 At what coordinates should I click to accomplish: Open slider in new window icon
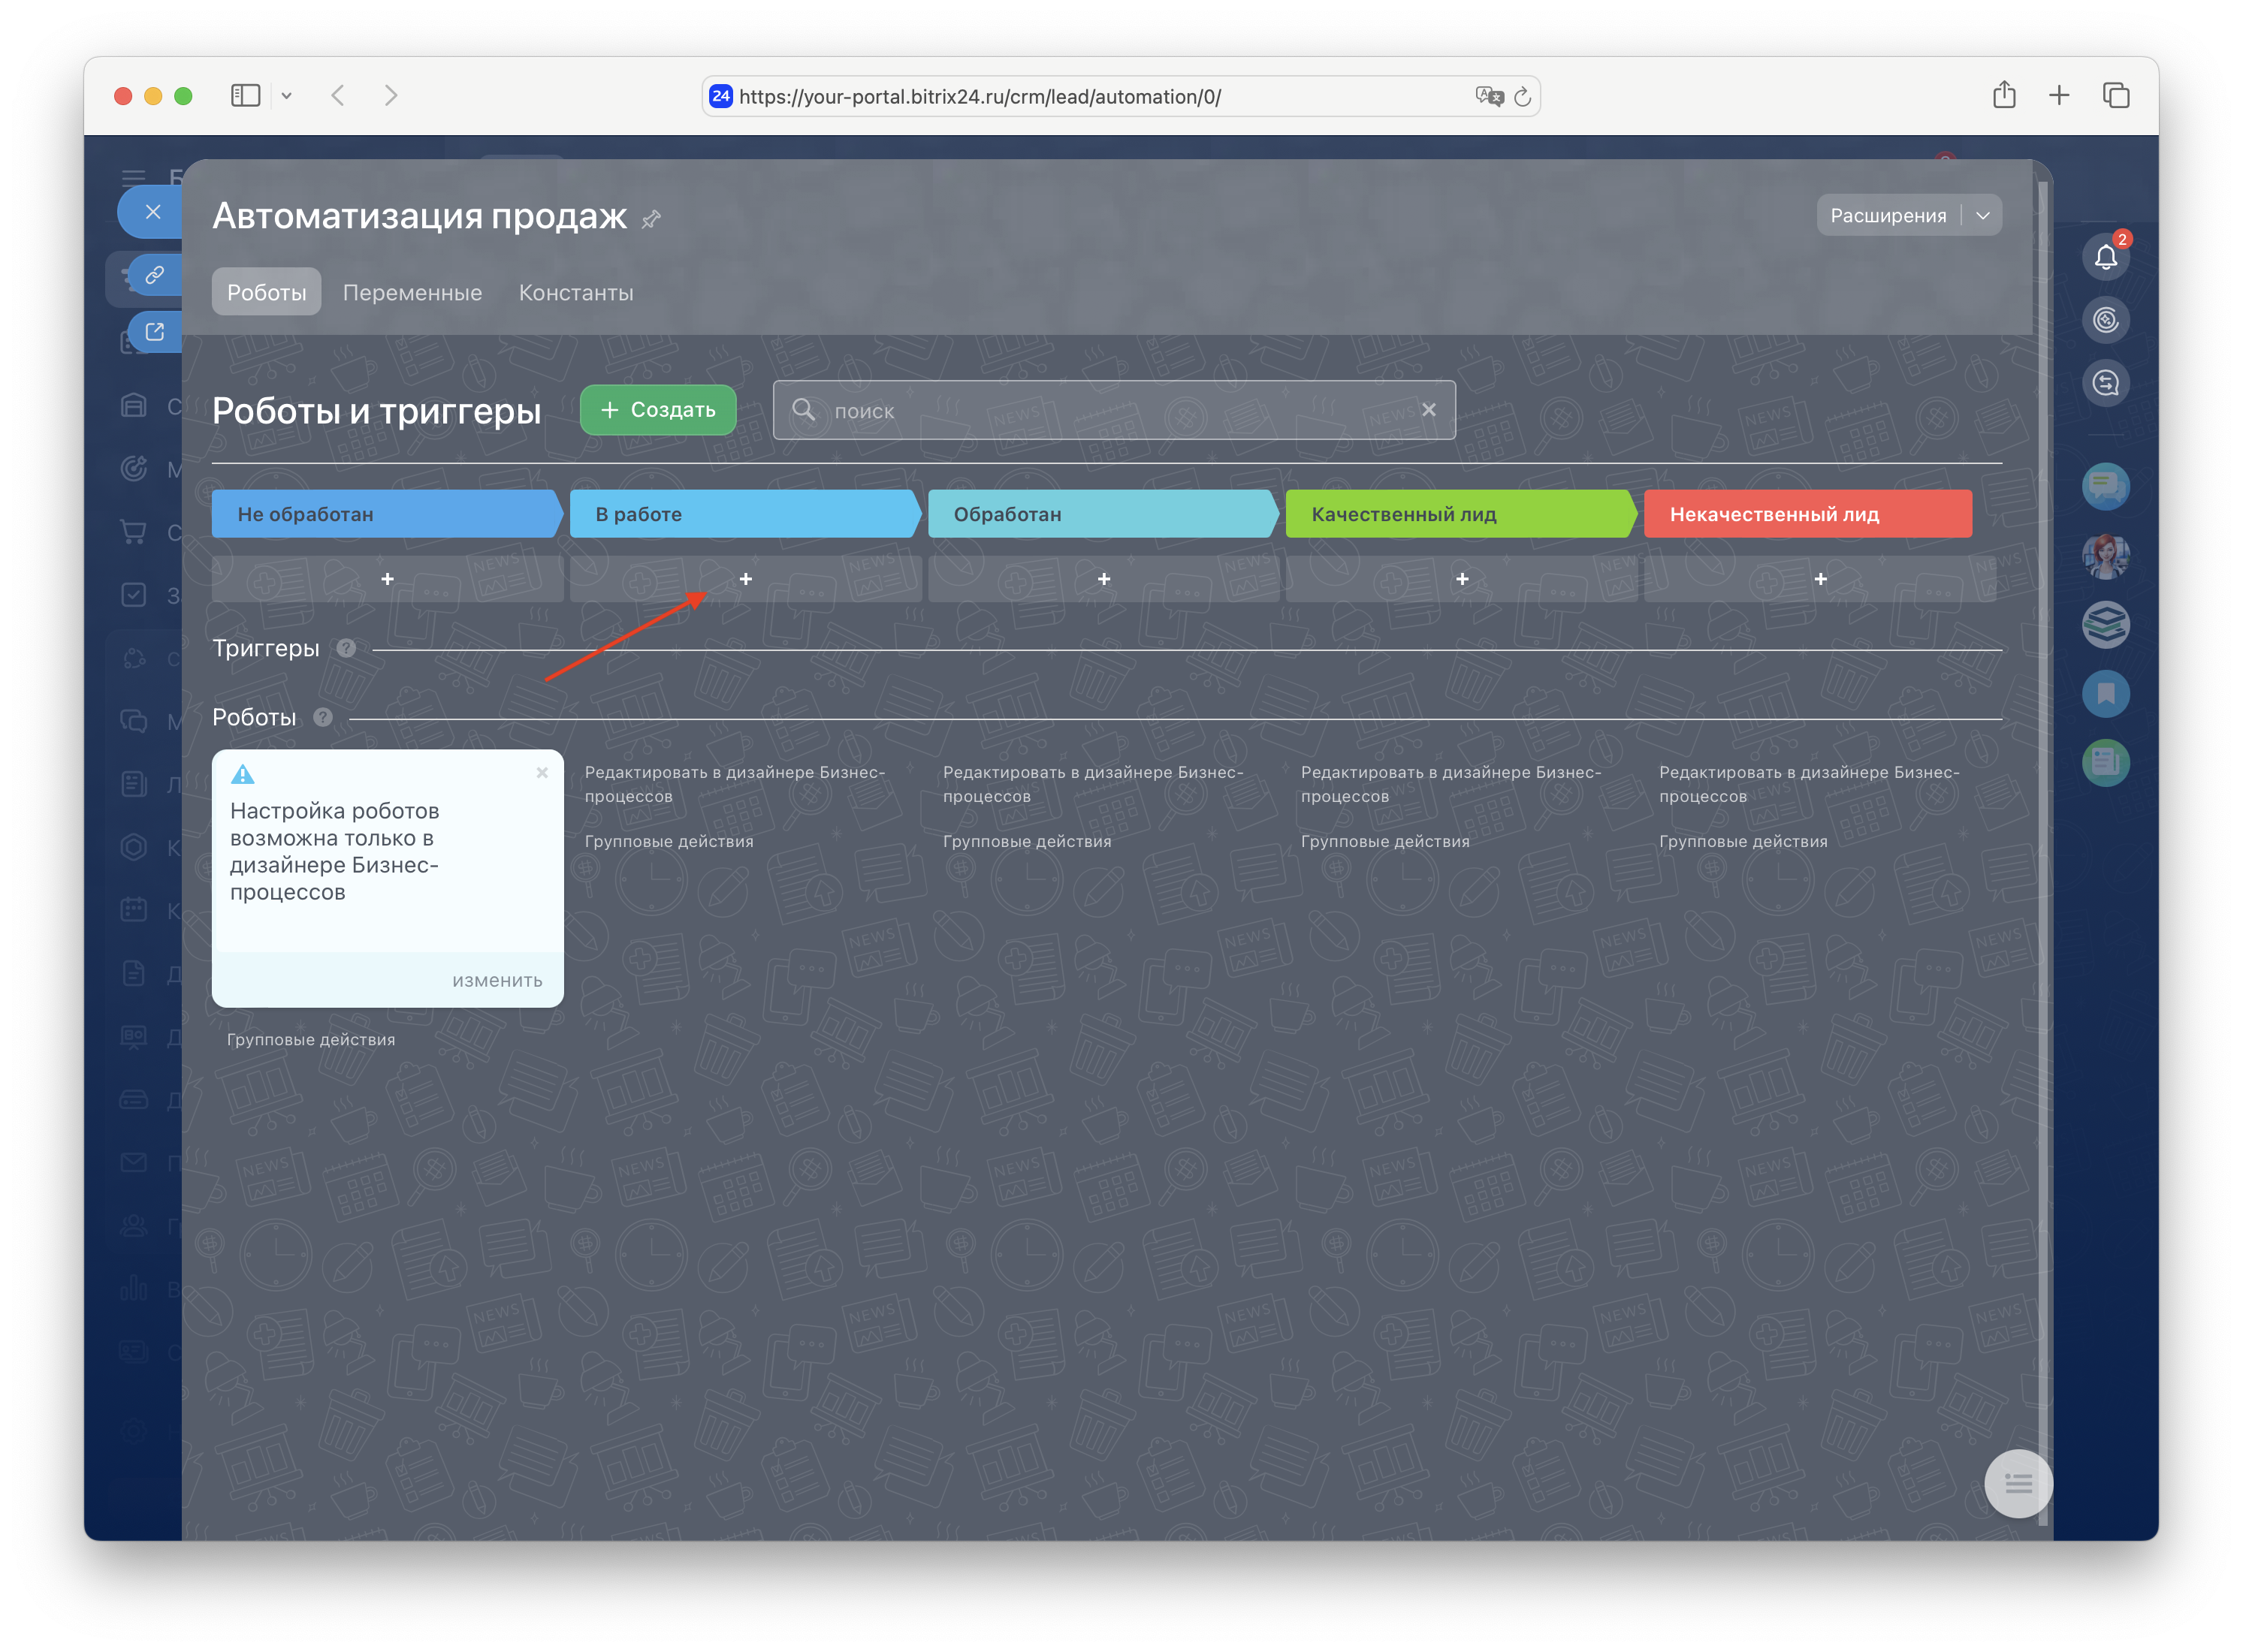154,332
